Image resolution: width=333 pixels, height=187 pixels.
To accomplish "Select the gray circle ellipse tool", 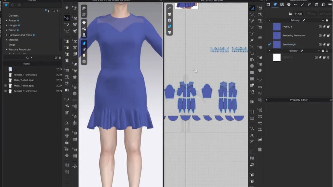I will (x=252, y=66).
